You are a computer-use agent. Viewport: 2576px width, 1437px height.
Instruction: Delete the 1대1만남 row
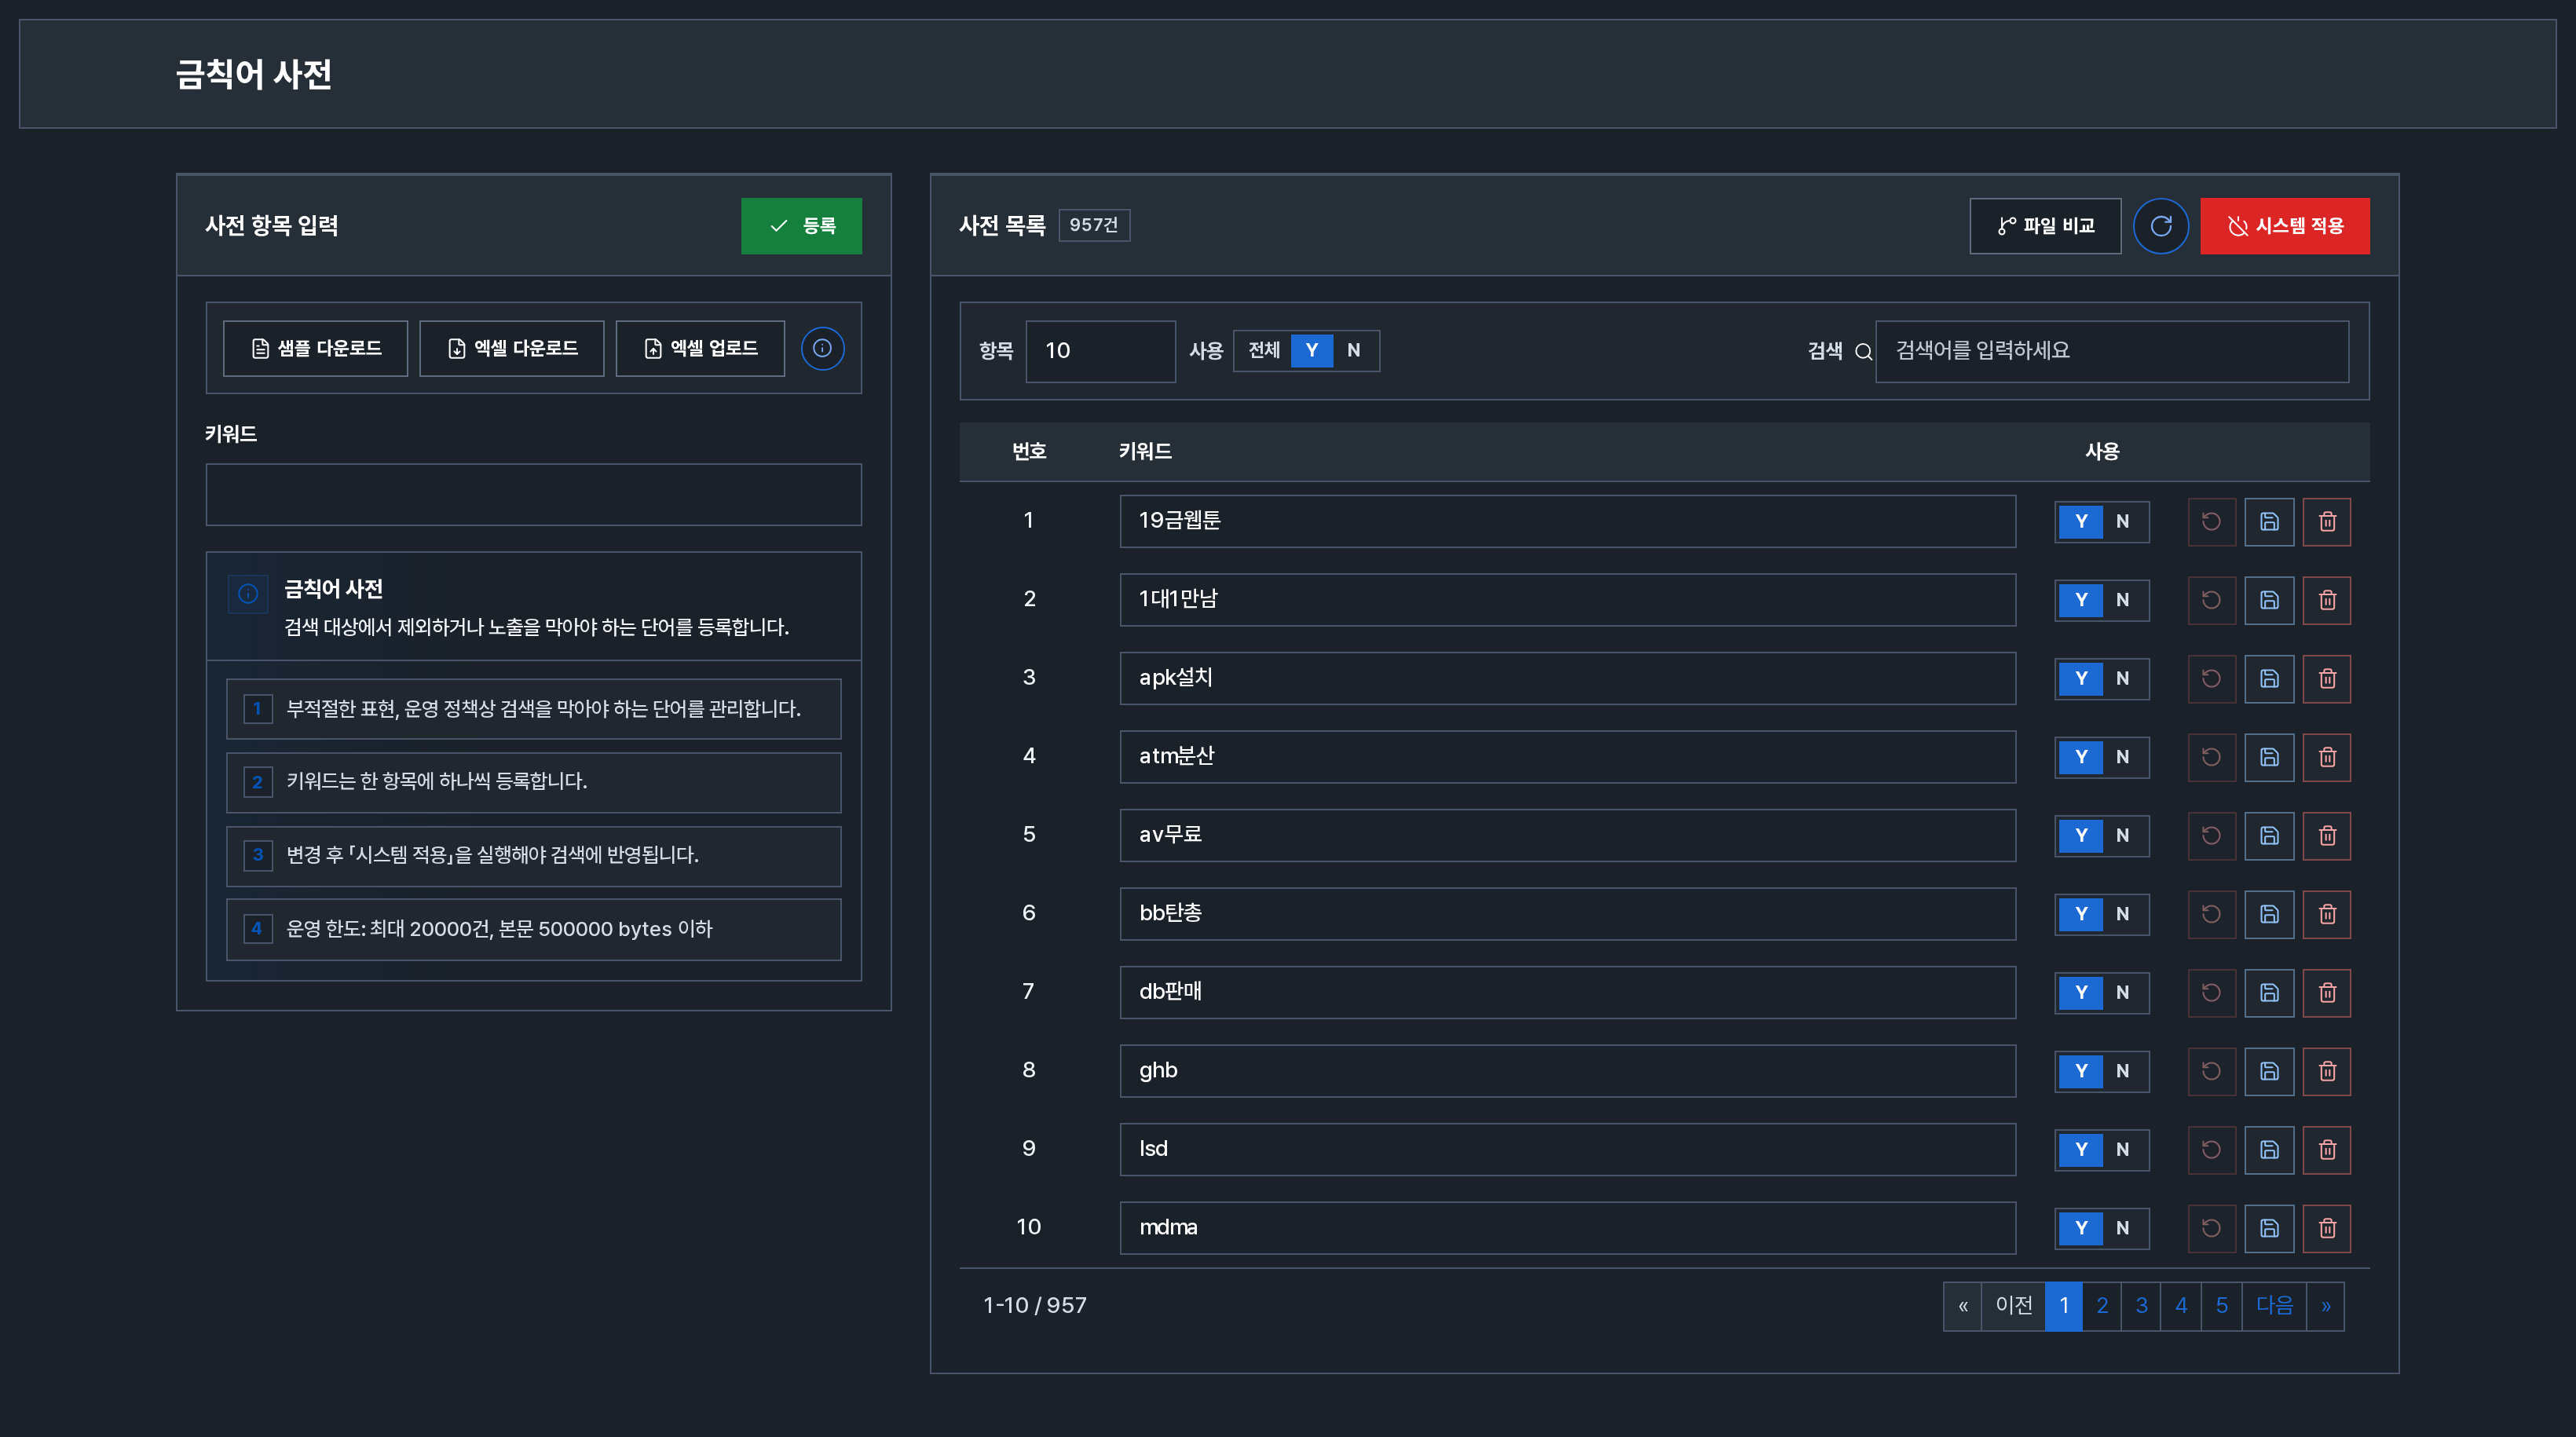click(x=2327, y=600)
